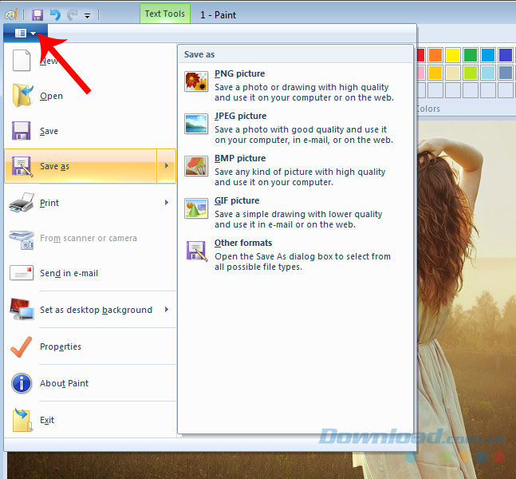Pick the yellow color swatch
The height and width of the screenshot is (479, 516).
click(453, 55)
